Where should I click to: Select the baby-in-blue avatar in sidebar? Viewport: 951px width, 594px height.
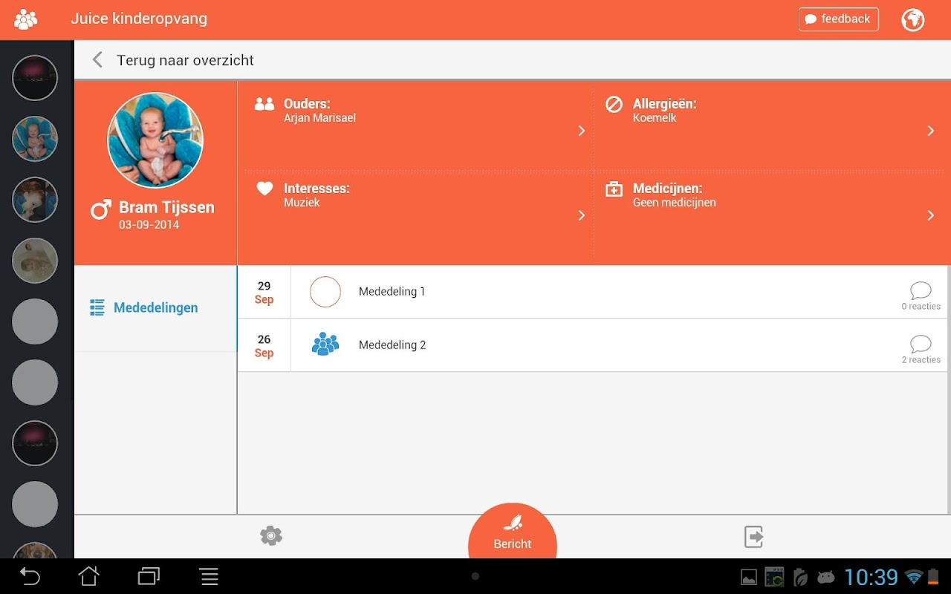coord(35,139)
